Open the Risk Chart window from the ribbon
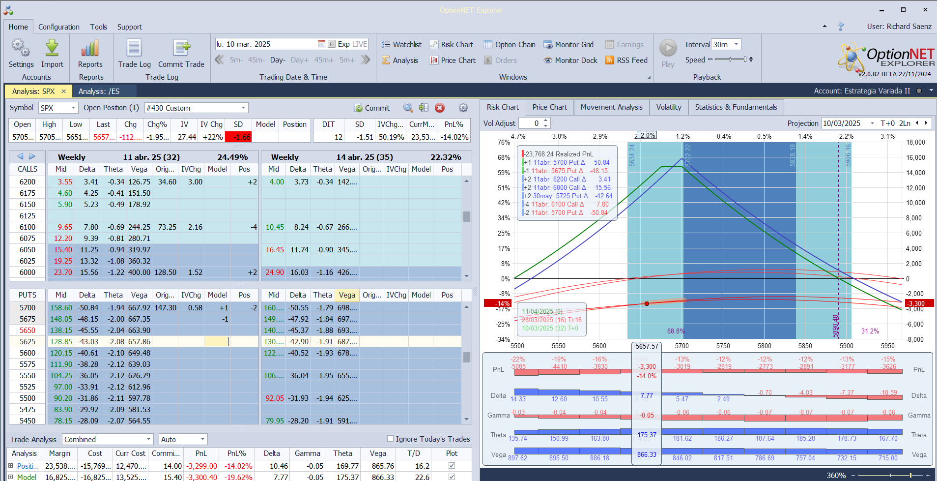937x481 pixels. (451, 45)
